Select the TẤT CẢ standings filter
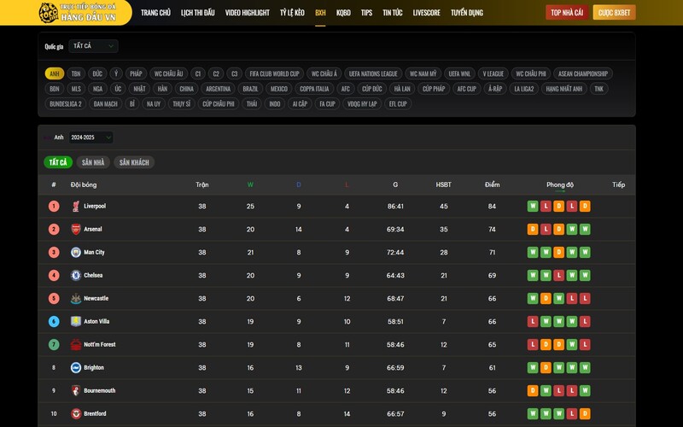The image size is (683, 427). click(58, 162)
